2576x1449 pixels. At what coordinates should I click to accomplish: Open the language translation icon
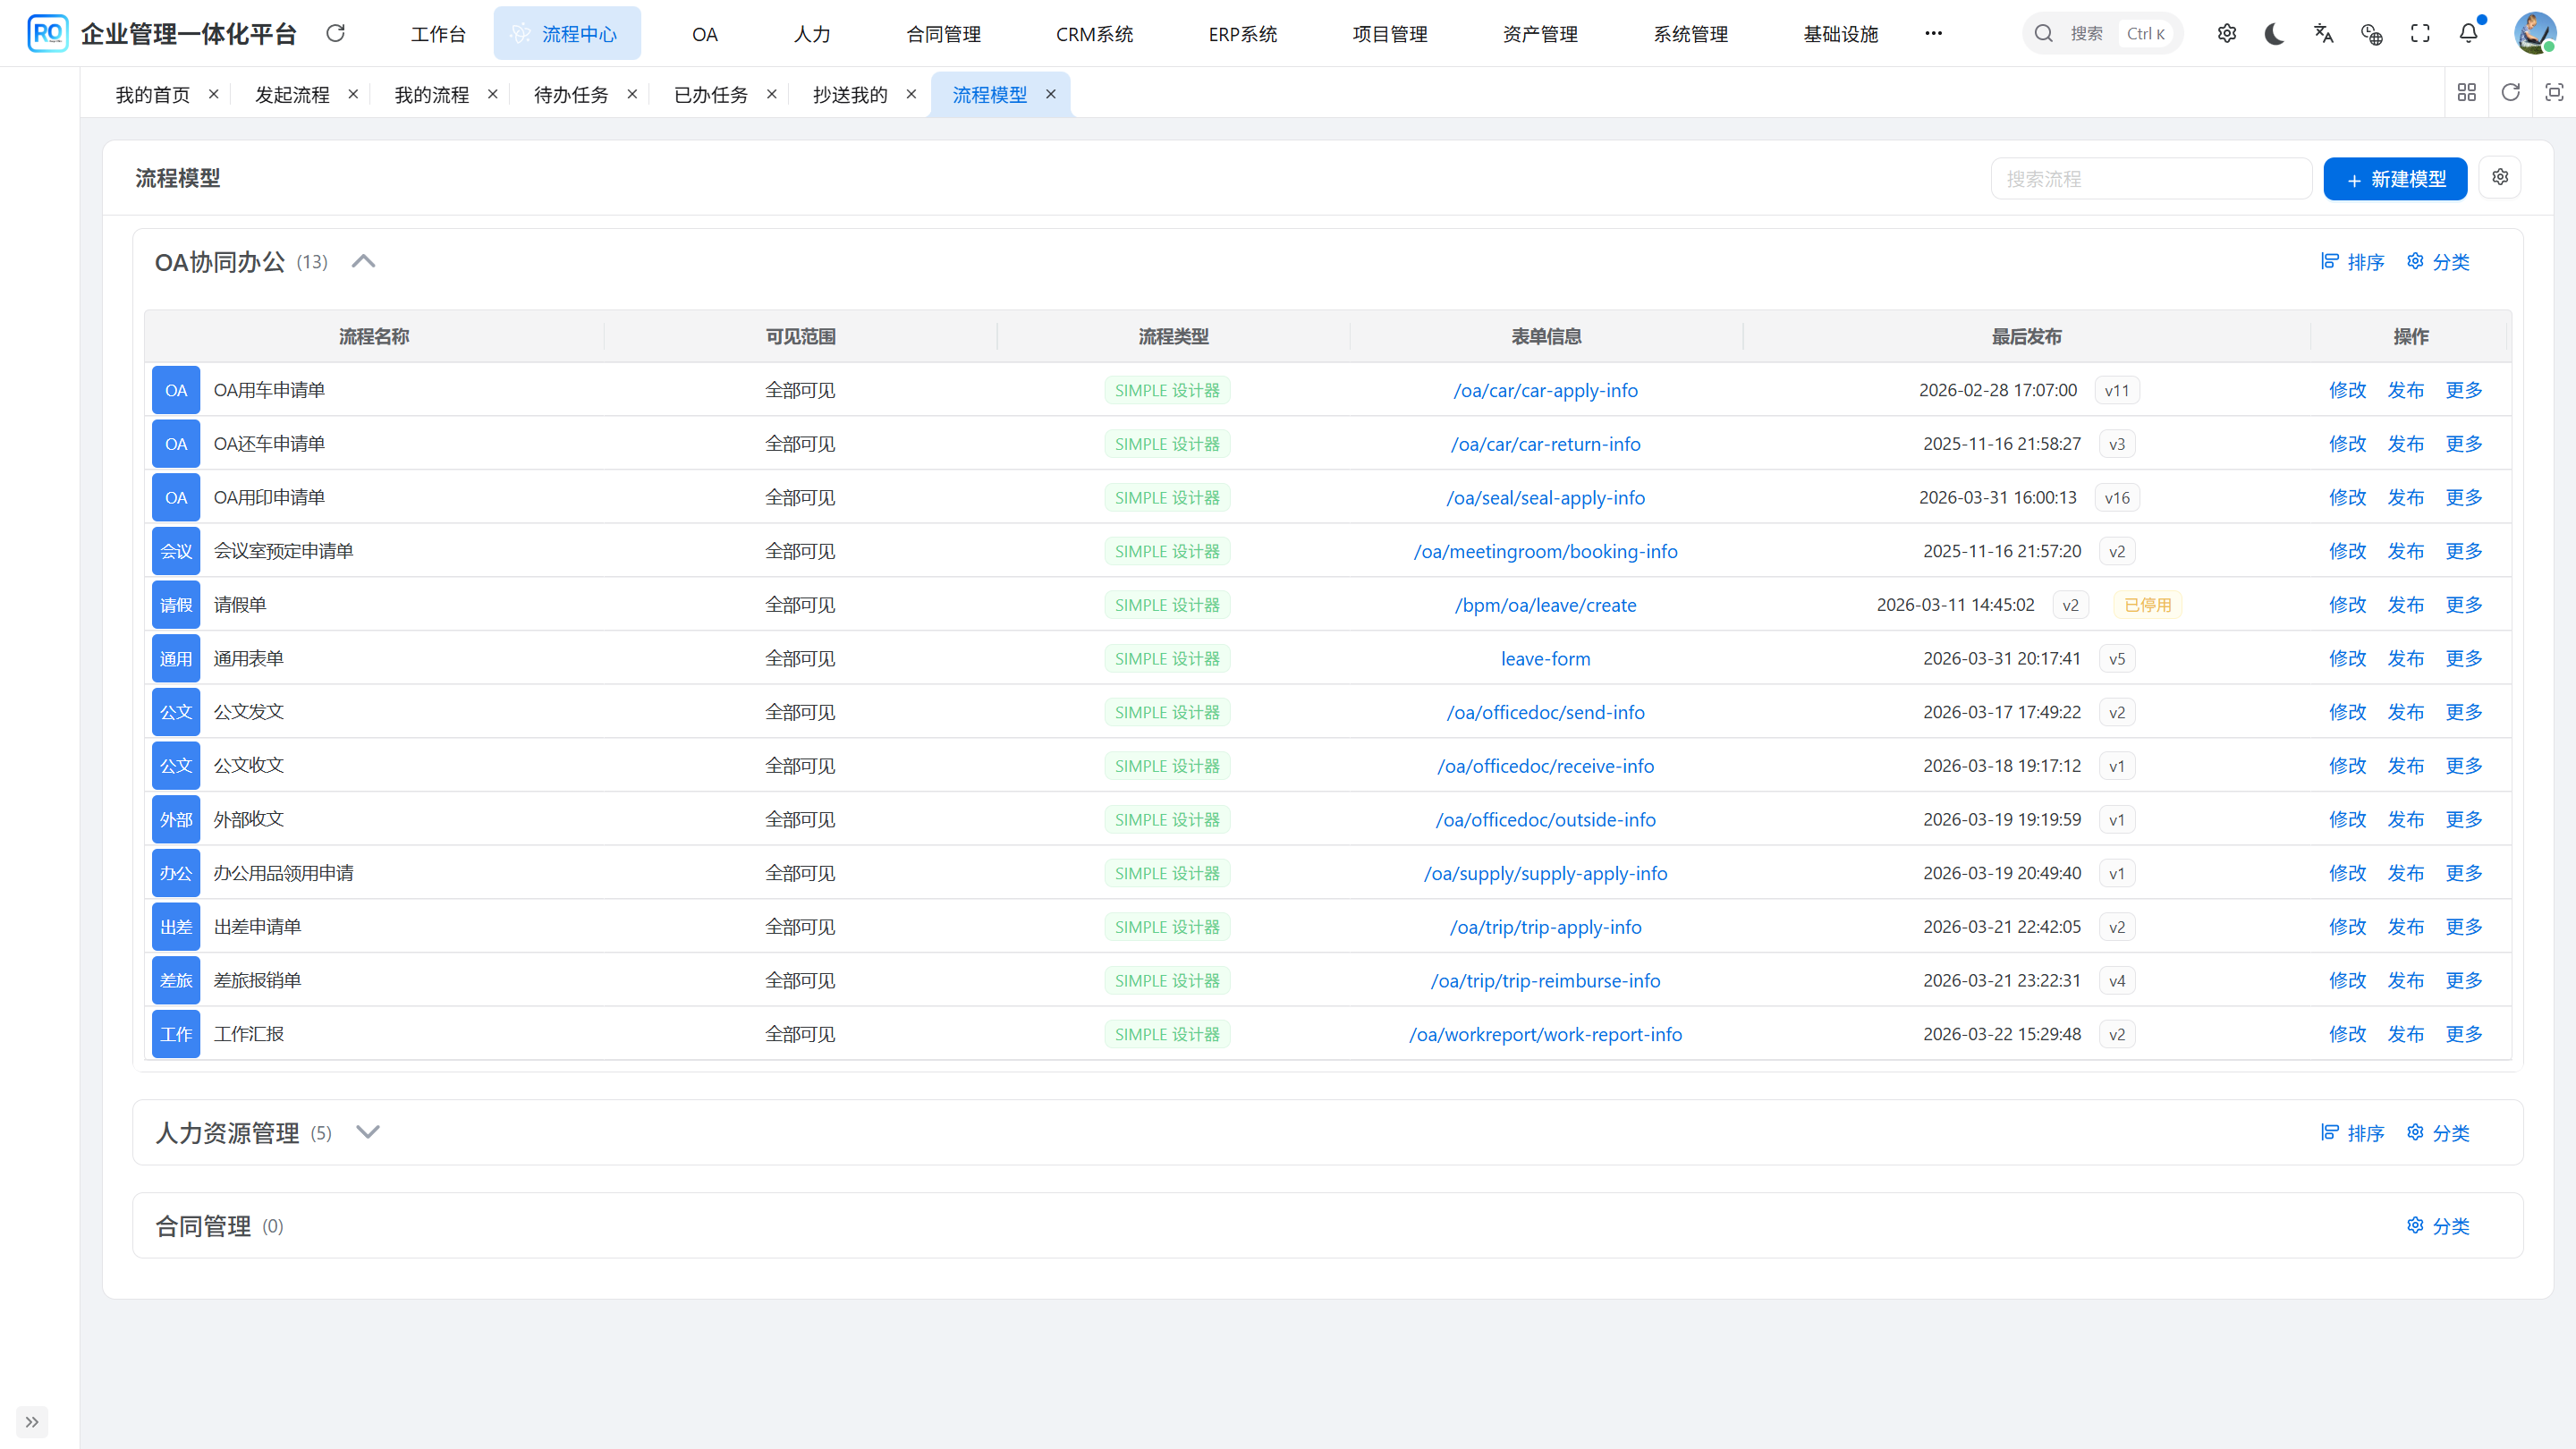pos(2323,34)
